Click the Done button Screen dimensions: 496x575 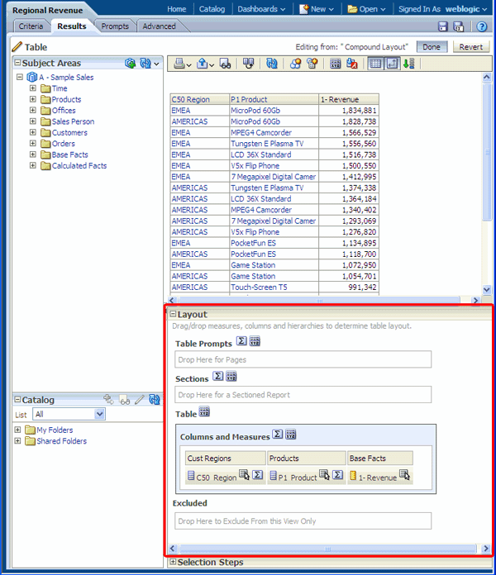[x=432, y=47]
